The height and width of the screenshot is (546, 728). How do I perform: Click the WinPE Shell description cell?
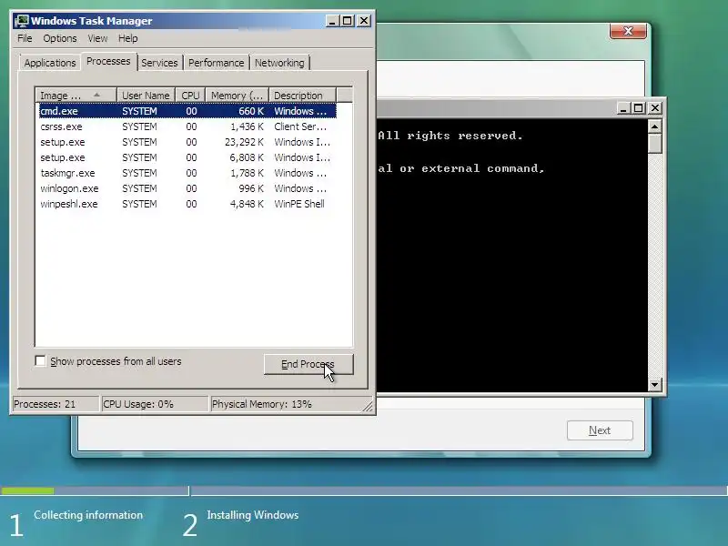pyautogui.click(x=299, y=204)
